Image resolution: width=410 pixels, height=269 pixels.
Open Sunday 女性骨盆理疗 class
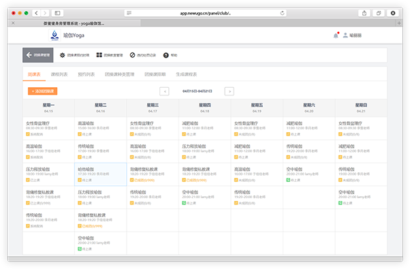pyautogui.click(x=361, y=128)
